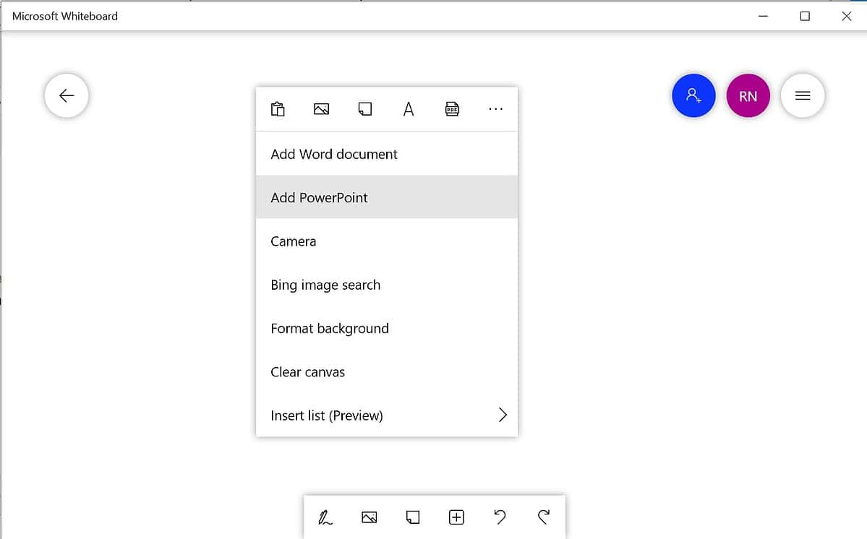
Task: Insert text using the A icon
Action: (408, 108)
